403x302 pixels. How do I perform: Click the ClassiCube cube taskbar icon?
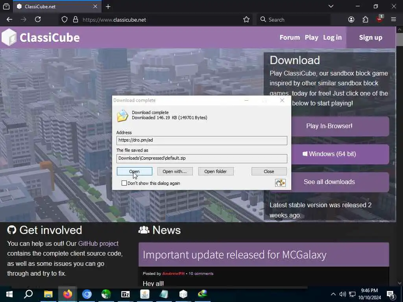pyautogui.click(x=183, y=294)
